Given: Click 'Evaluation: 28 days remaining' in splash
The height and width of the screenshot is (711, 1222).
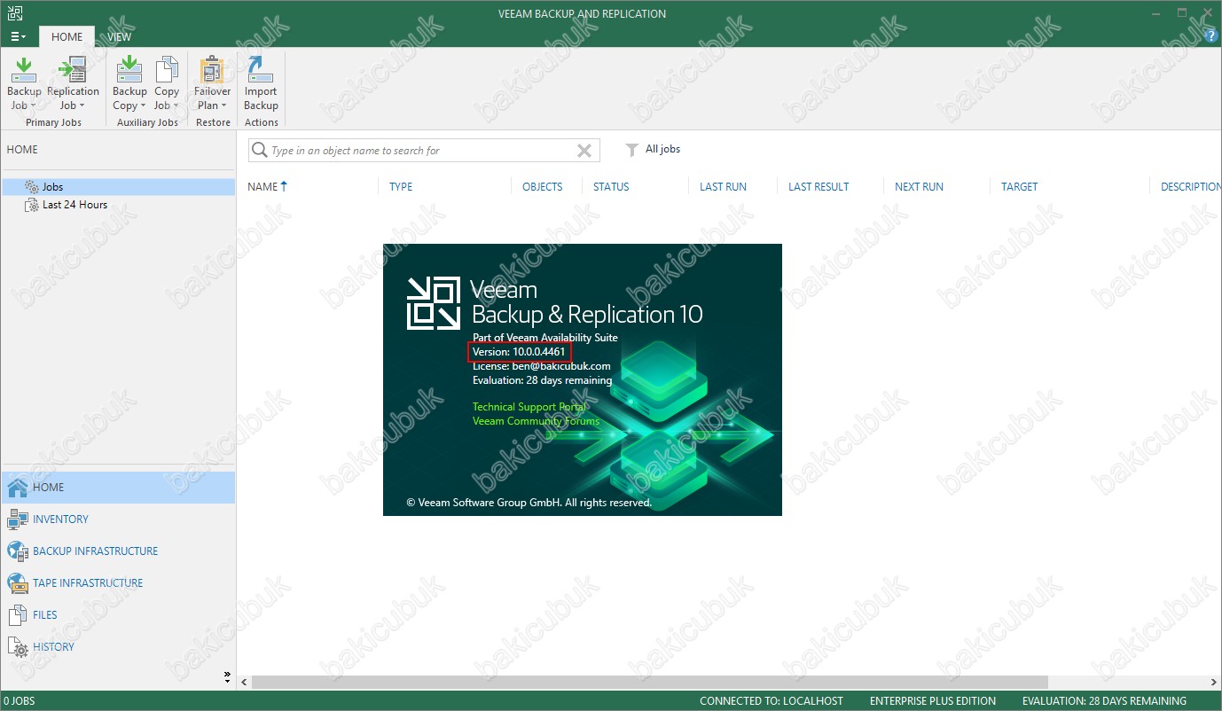Looking at the screenshot, I should coord(542,380).
